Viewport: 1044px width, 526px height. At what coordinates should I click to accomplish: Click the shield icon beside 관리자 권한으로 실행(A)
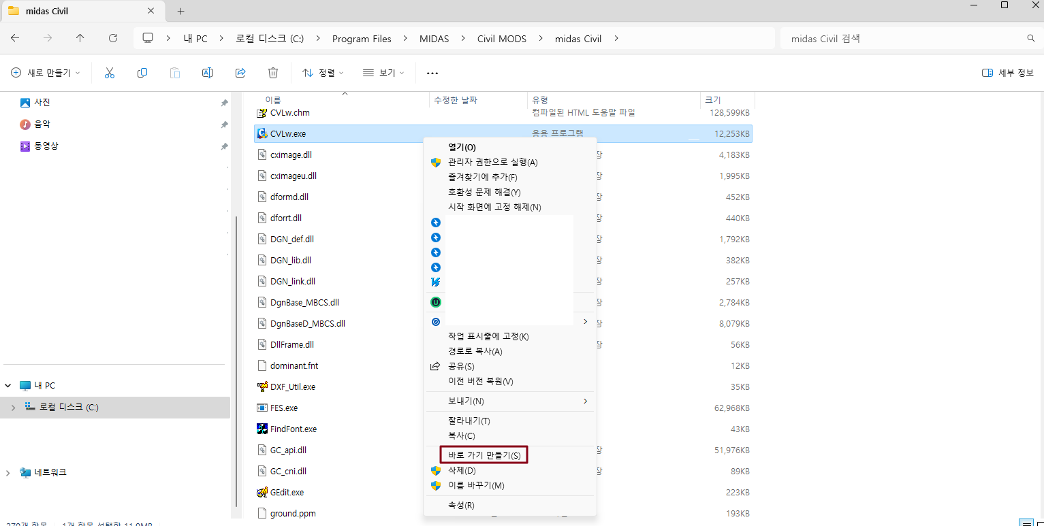click(436, 162)
